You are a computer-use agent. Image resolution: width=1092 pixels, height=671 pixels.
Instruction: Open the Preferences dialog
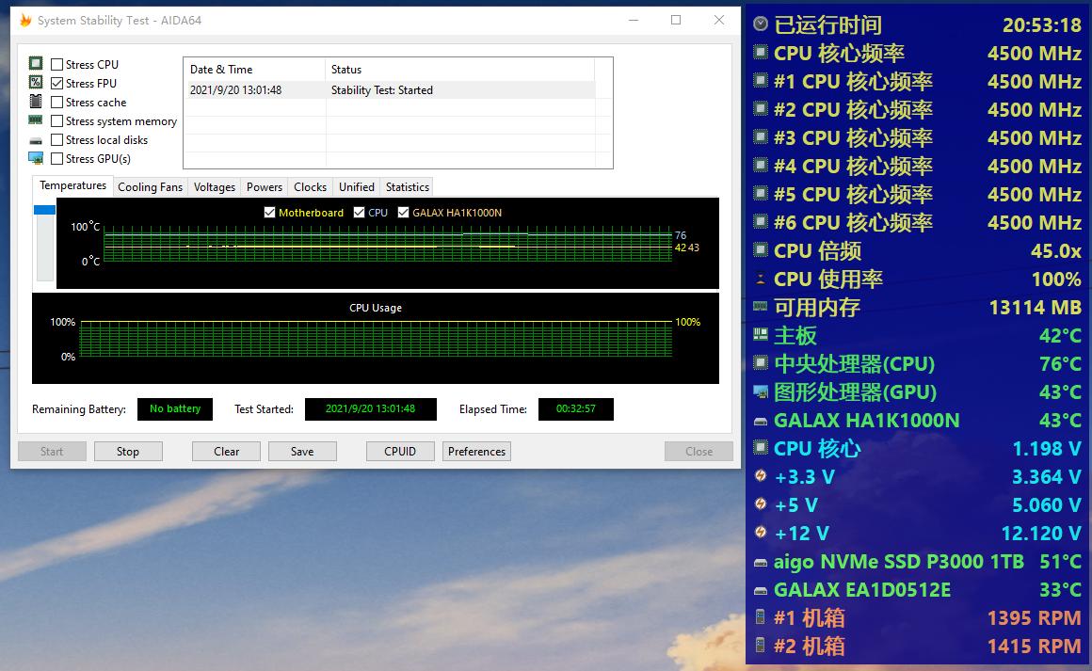point(476,452)
